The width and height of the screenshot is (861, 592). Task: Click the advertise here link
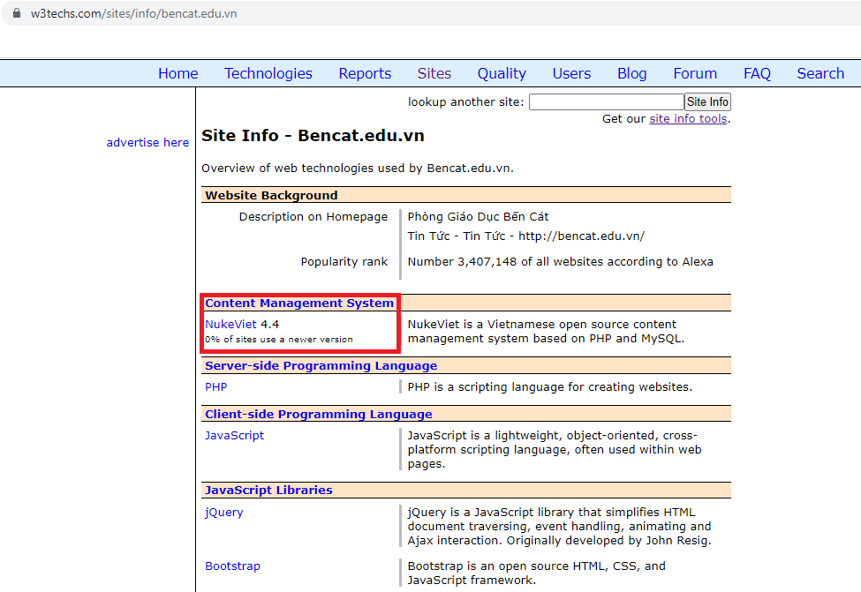pos(147,143)
